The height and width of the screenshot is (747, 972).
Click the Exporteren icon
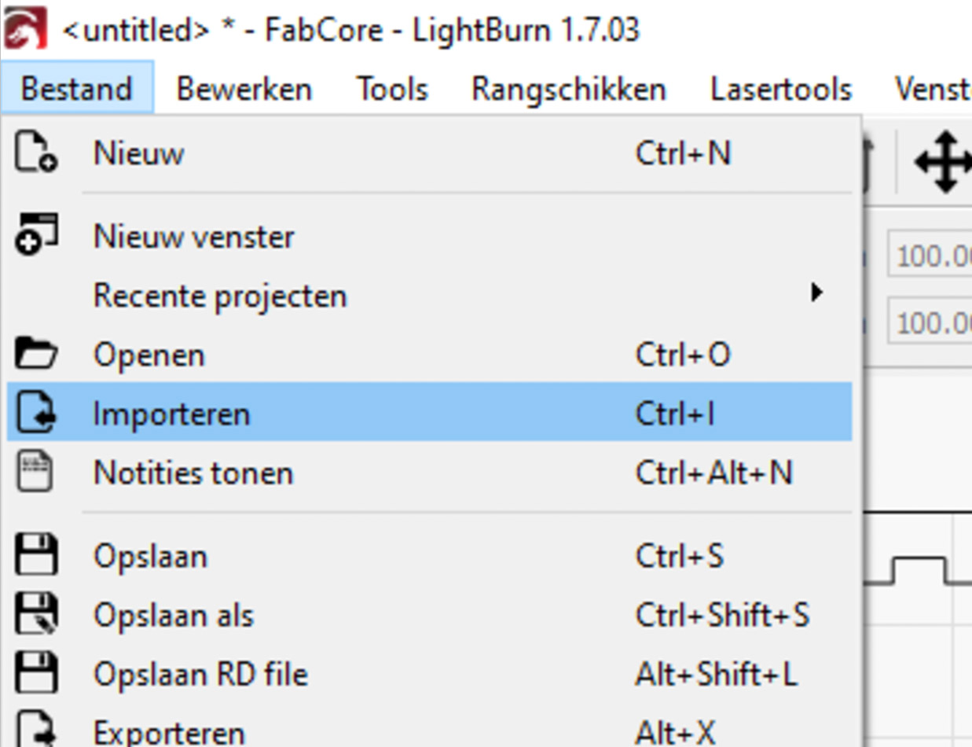coord(36,730)
